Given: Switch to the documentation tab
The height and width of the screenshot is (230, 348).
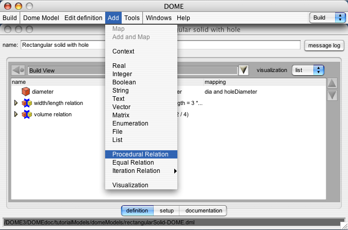Looking at the screenshot, I should click(204, 210).
